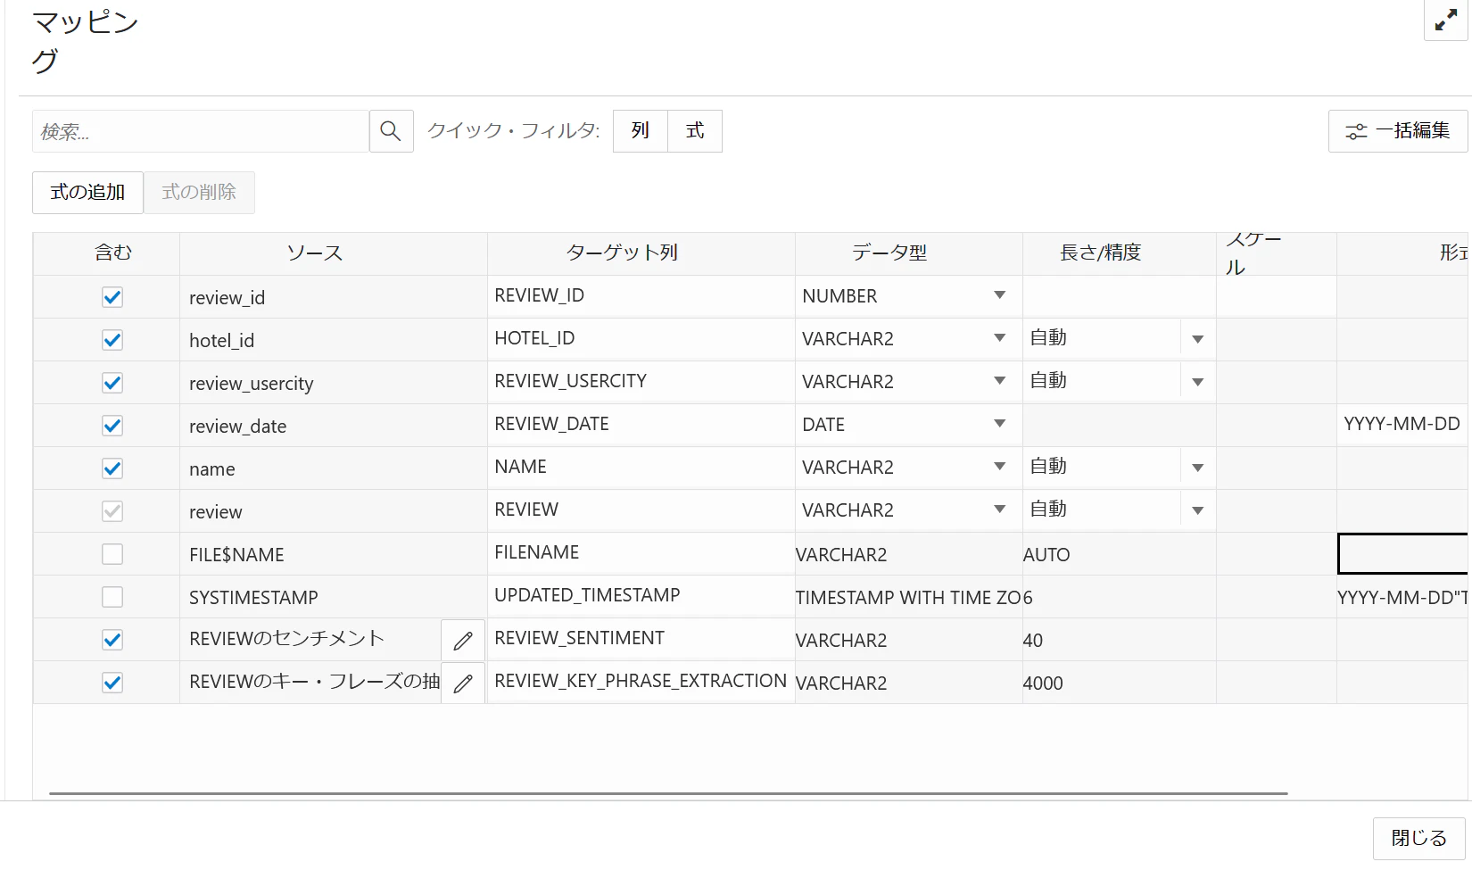Viewport: 1472px width, 870px height.
Task: Toggle the REVIEWのキー・フレーズ include checkbox
Action: click(112, 683)
